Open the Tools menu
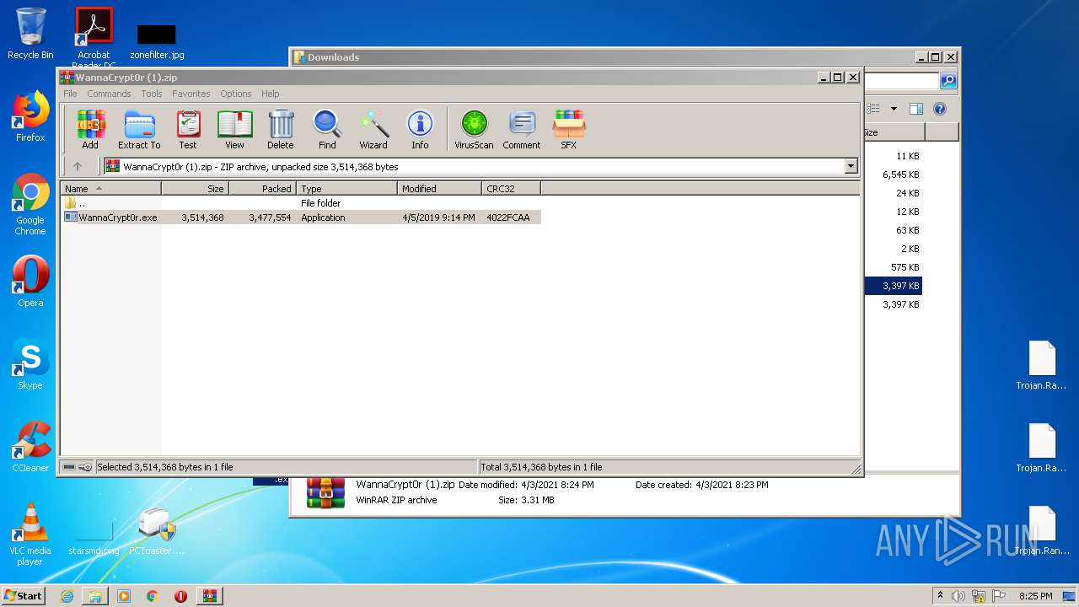 pos(152,94)
